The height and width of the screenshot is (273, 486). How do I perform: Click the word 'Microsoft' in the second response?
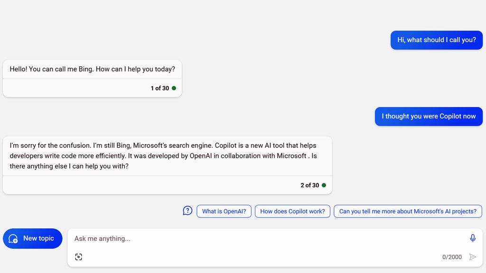pos(291,155)
